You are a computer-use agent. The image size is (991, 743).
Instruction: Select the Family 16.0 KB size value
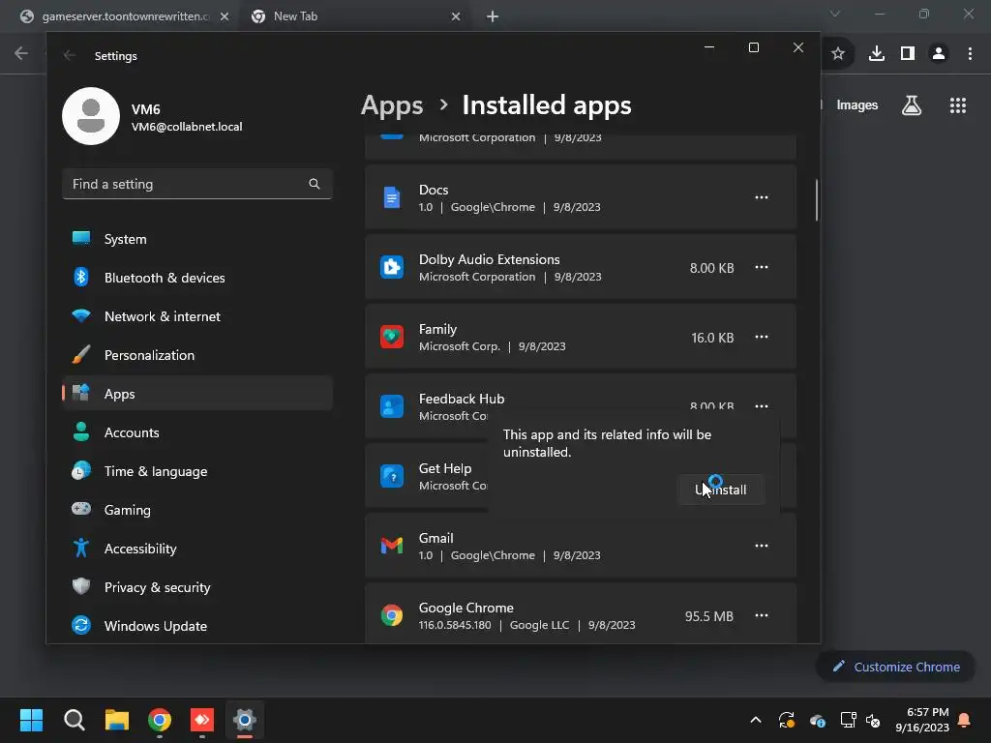click(712, 338)
